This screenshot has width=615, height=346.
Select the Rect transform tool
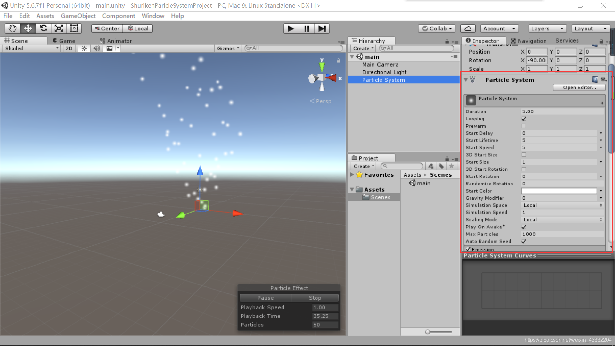tap(74, 29)
